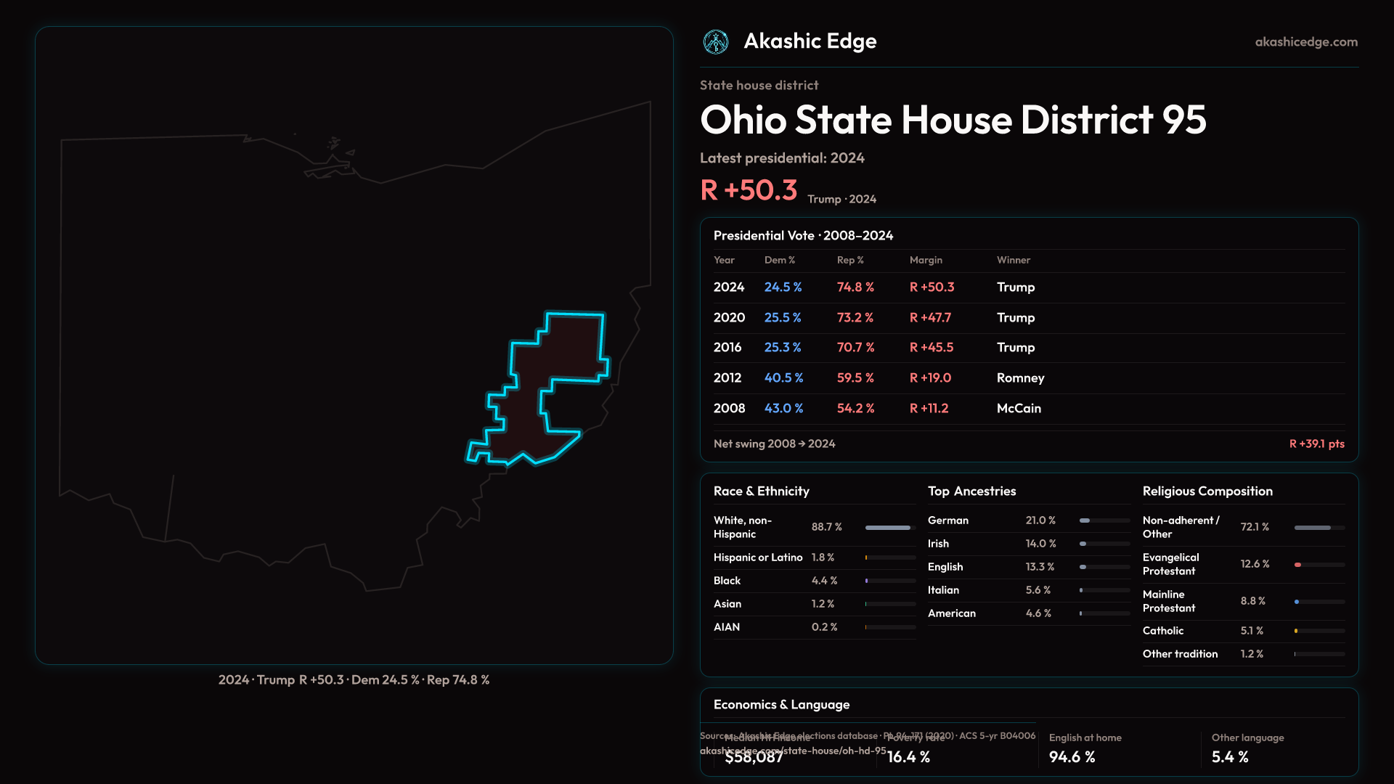Click the Ohio State House District 95 title
Viewport: 1394px width, 784px height.
tap(953, 120)
